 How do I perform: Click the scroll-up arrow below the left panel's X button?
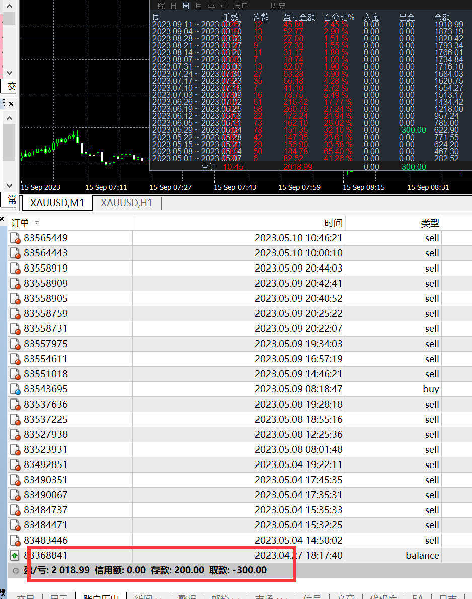[9, 118]
